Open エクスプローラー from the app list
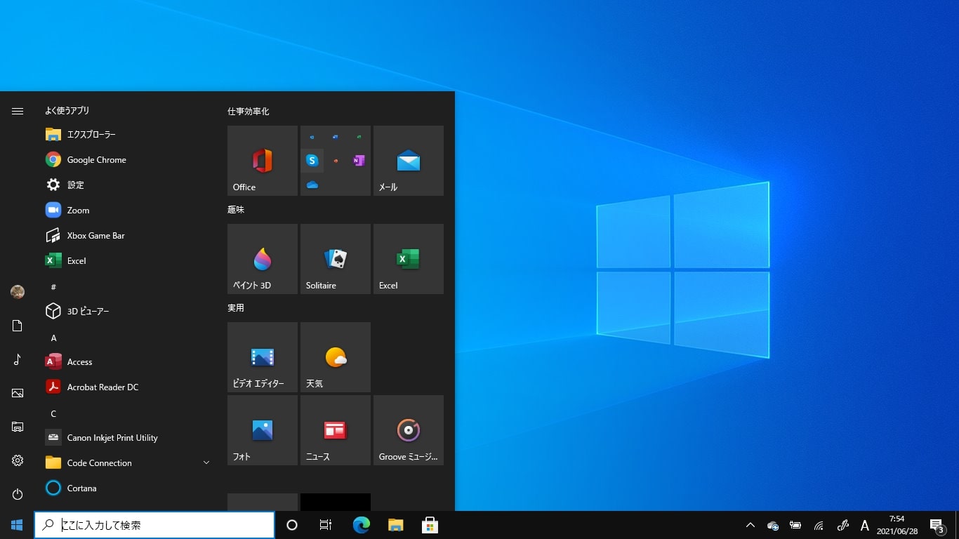The height and width of the screenshot is (539, 959). click(x=128, y=135)
